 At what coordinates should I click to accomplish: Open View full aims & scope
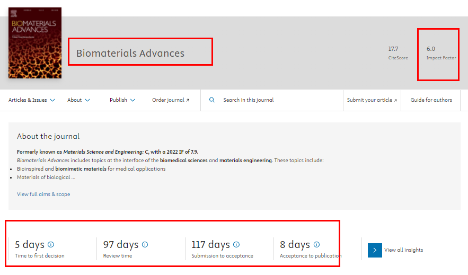43,194
